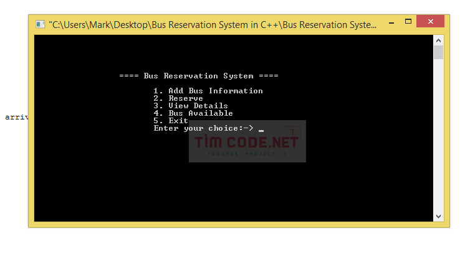
Task: Select the "5. Exit" menu line
Action: (x=171, y=121)
